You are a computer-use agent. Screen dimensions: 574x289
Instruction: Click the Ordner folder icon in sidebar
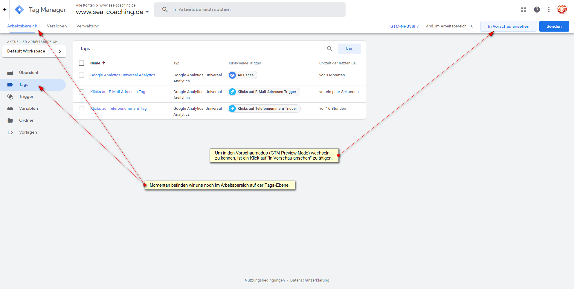point(10,120)
